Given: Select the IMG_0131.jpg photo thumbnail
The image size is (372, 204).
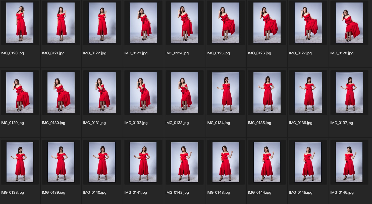Looking at the screenshot, I should click(102, 93).
